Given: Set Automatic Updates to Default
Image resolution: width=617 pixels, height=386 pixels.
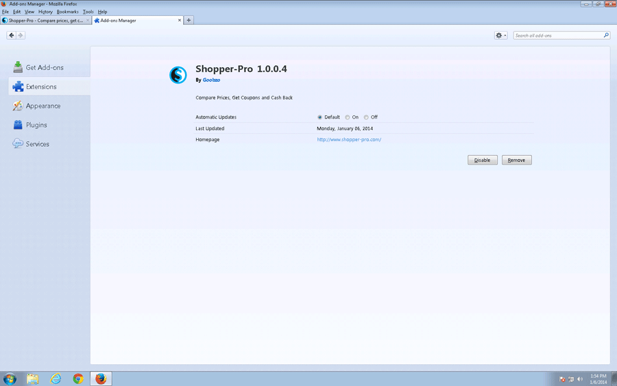Looking at the screenshot, I should 320,117.
